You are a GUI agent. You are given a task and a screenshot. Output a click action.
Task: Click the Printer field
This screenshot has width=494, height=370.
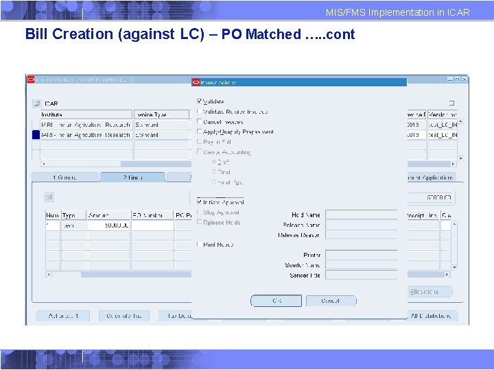click(x=361, y=255)
